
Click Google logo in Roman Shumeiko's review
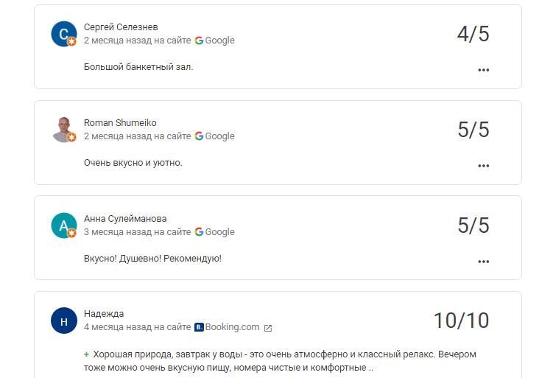pyautogui.click(x=200, y=136)
